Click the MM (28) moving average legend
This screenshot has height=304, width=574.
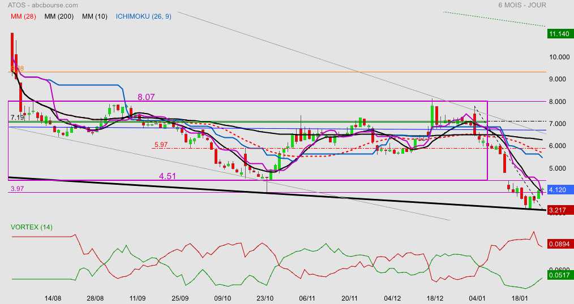click(24, 16)
